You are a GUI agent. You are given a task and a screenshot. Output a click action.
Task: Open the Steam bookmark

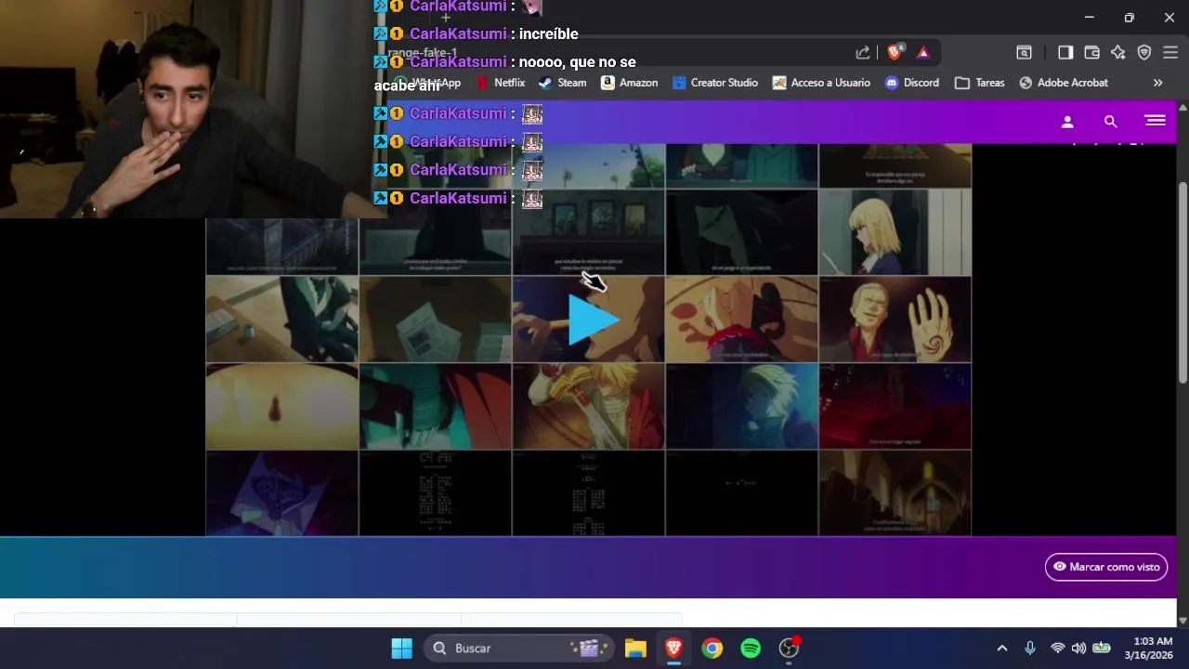(563, 83)
